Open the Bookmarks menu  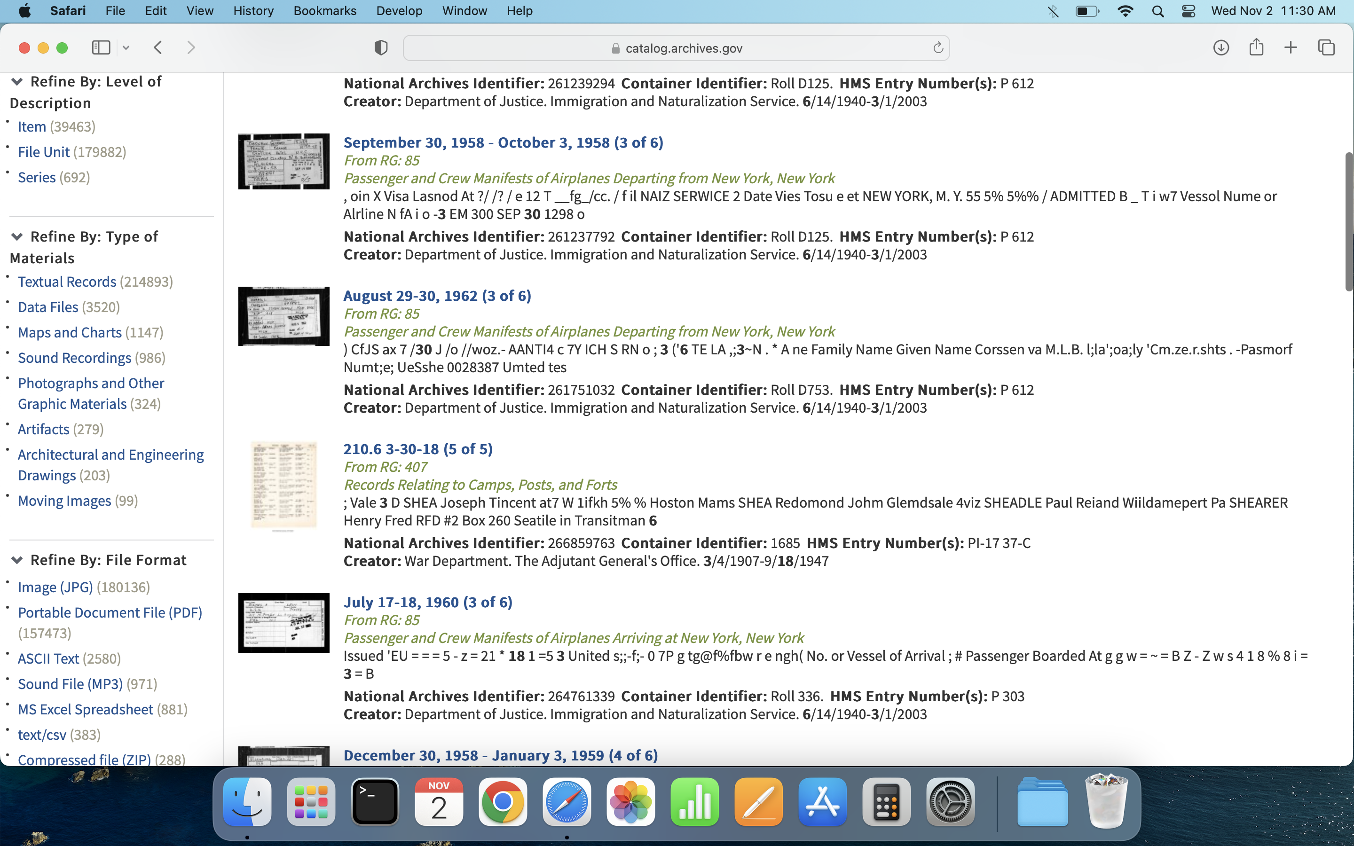coord(324,11)
